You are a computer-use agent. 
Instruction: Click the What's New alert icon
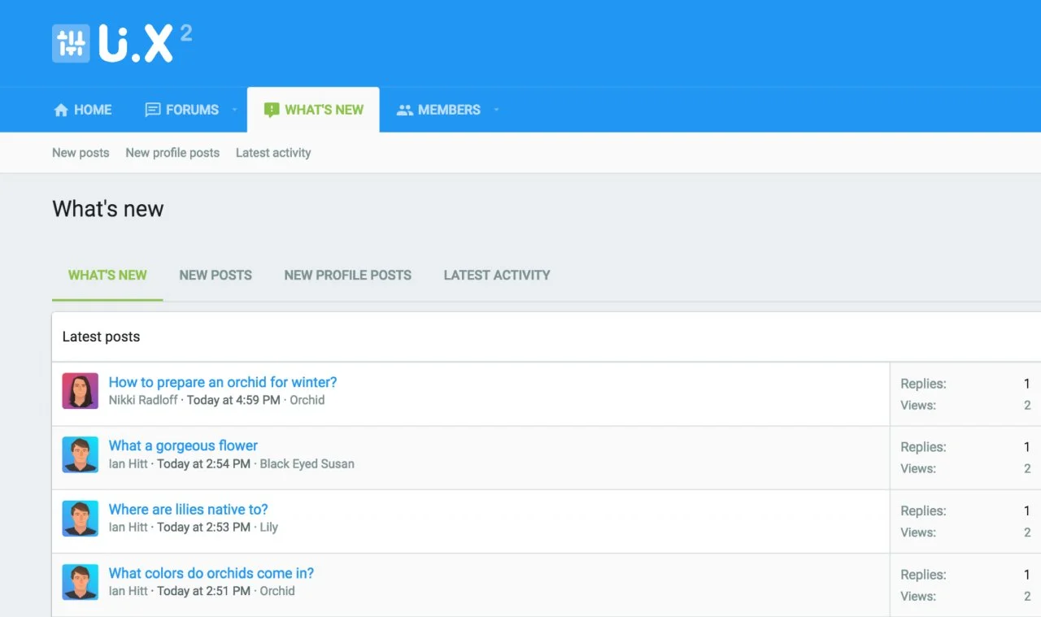pos(272,111)
